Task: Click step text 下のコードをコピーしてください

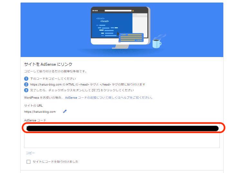Action: click(x=53, y=78)
